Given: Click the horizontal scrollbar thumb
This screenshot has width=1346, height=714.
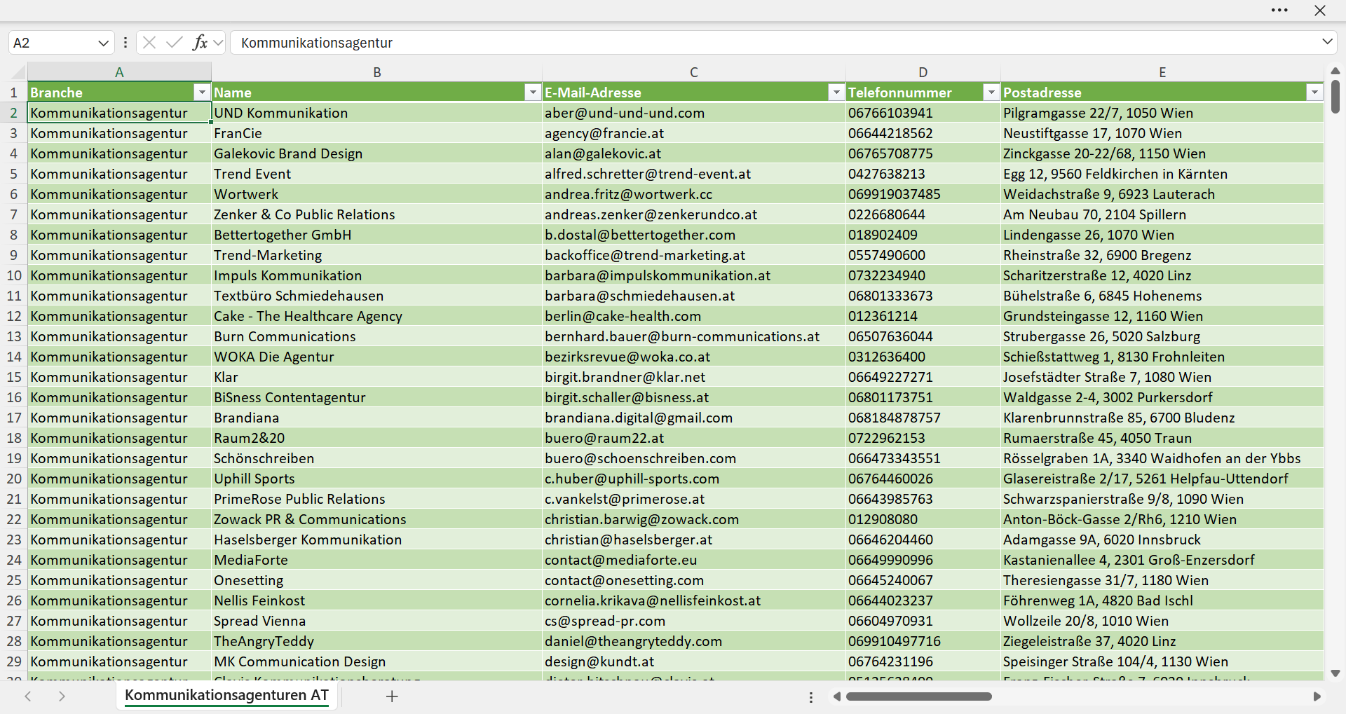Looking at the screenshot, I should tap(919, 696).
